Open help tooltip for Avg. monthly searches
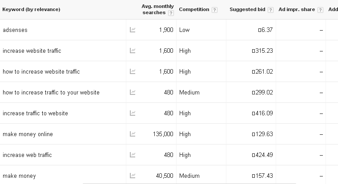Viewport: 338px width, 184px height. [x=171, y=13]
